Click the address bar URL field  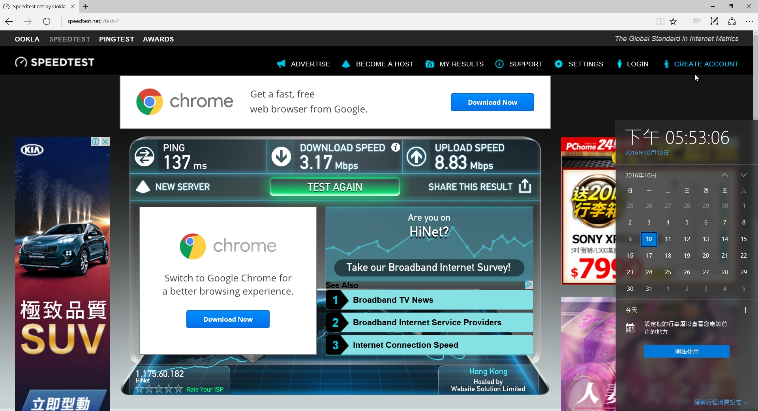point(355,21)
